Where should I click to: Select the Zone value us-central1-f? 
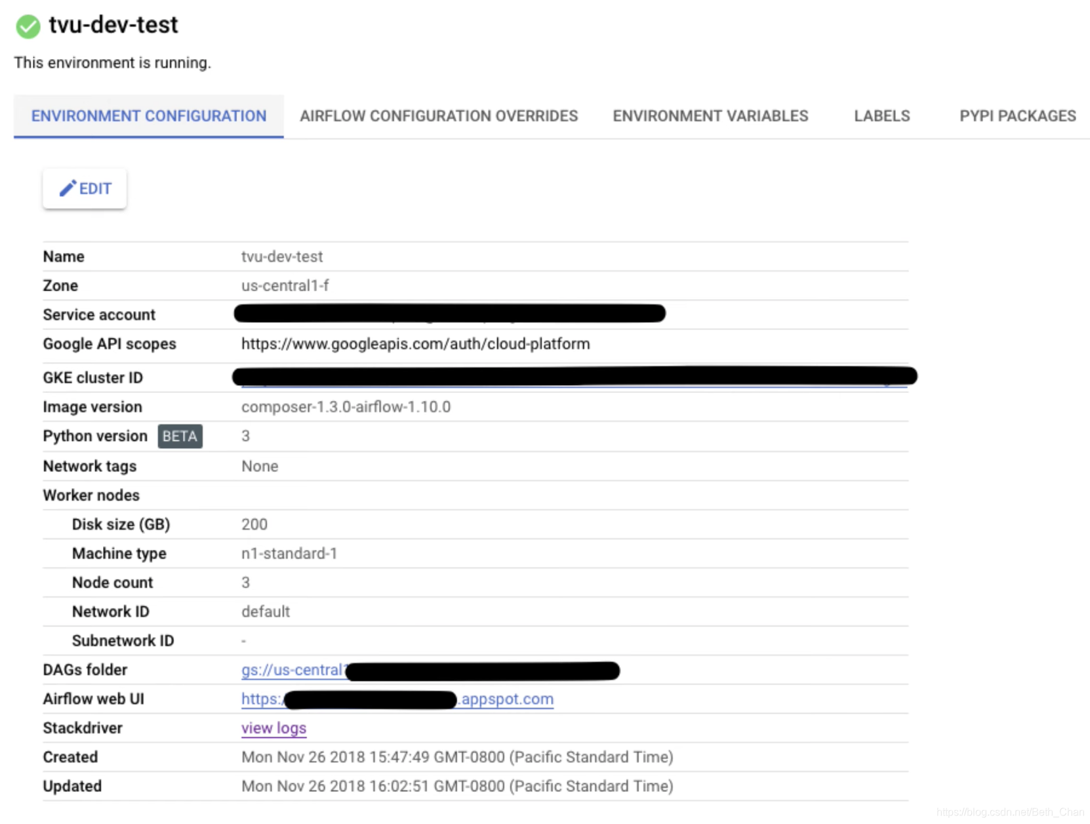(x=285, y=286)
